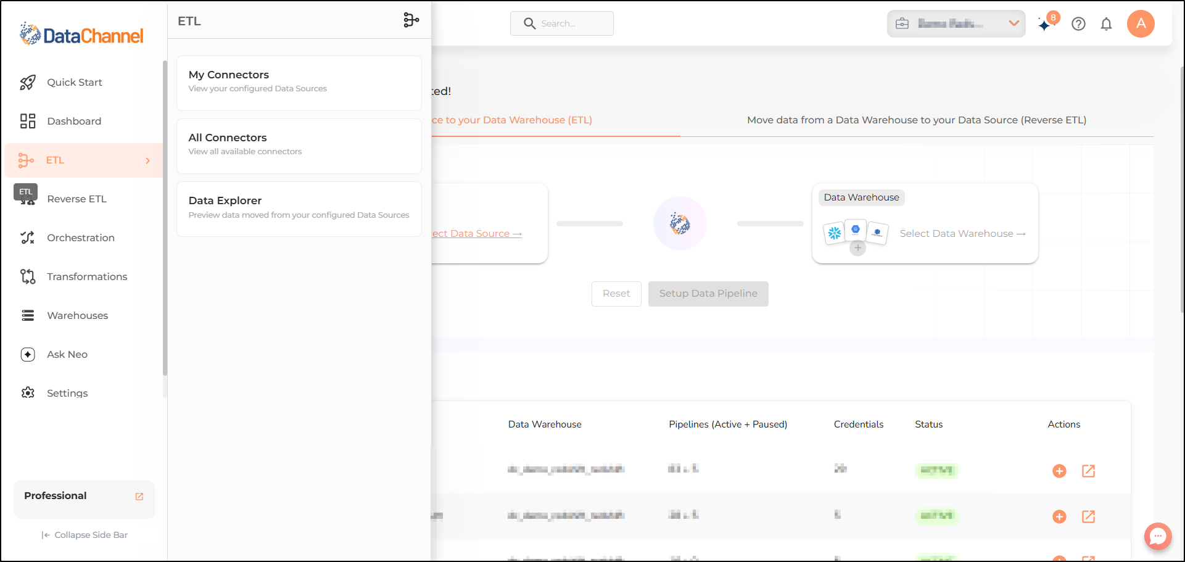Add pipeline in second table row
Image resolution: width=1185 pixels, height=562 pixels.
click(1059, 517)
